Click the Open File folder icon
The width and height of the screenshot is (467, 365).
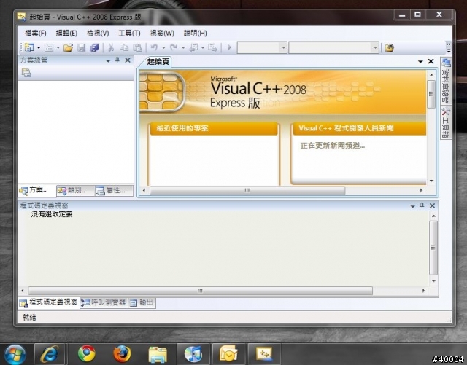[x=68, y=47]
